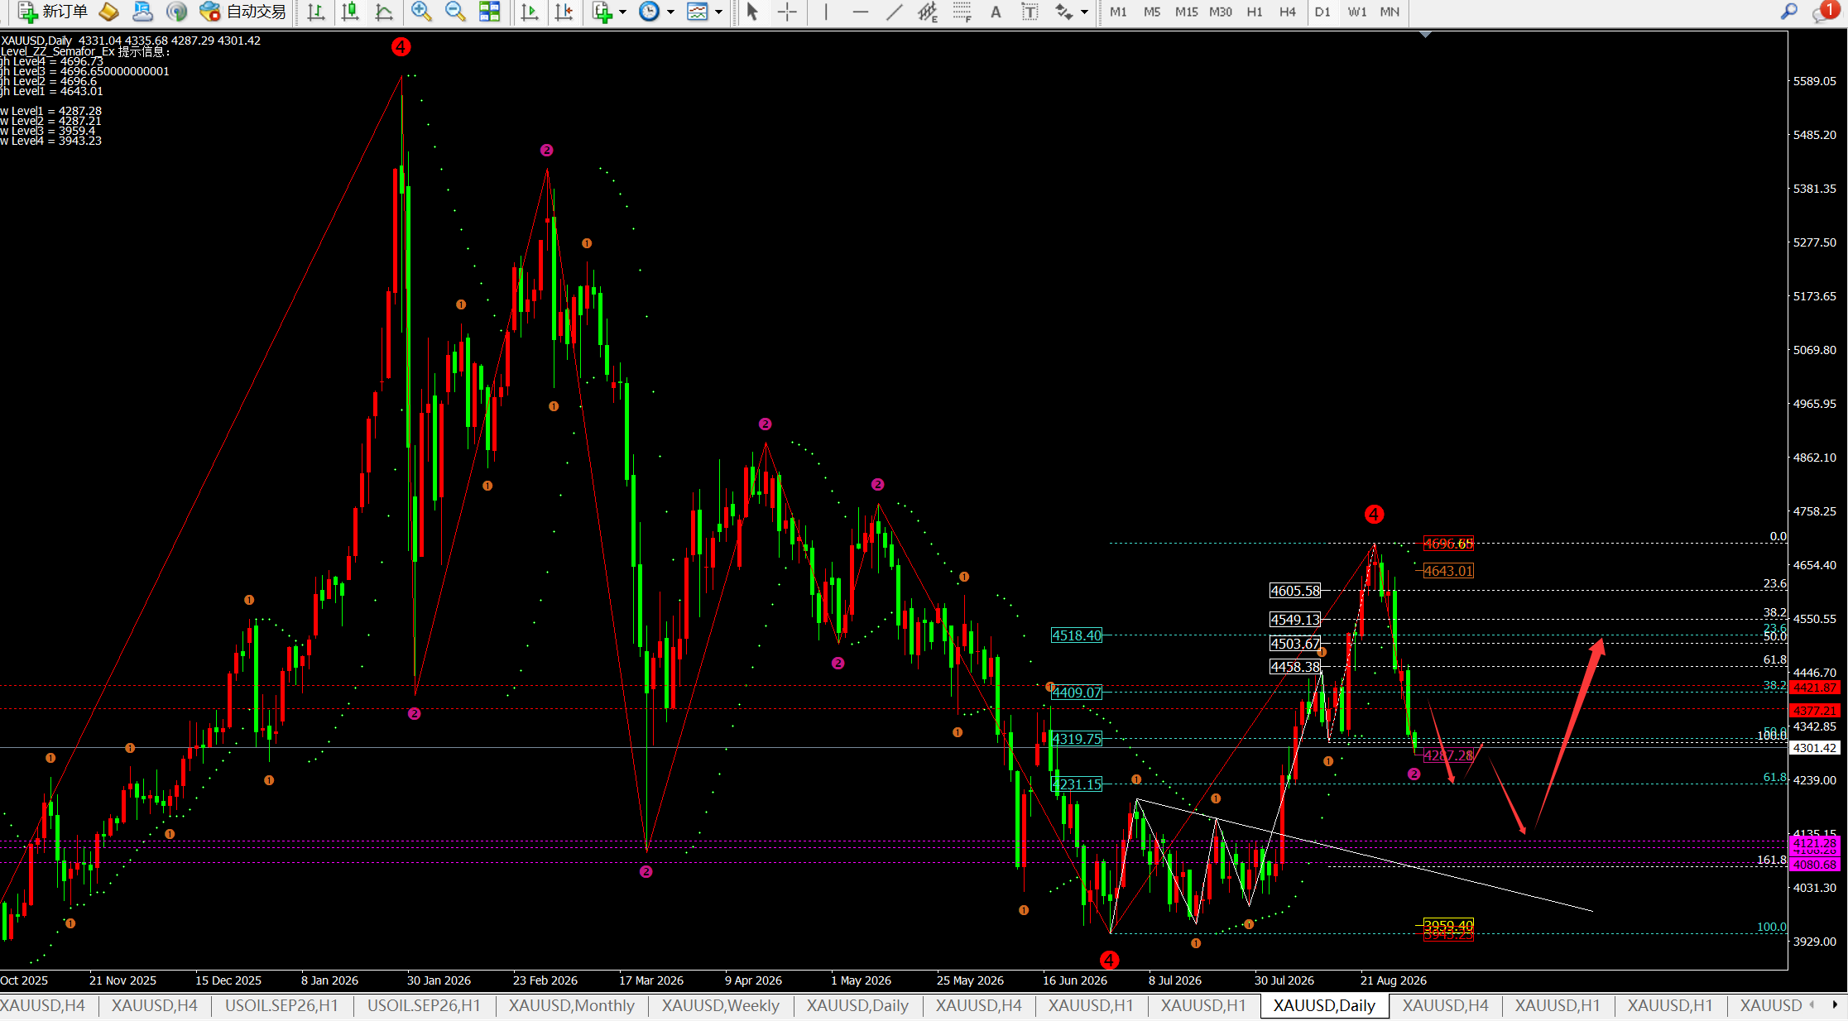The image size is (1848, 1021).
Task: Expand the Periodicity clock dropdown arrow
Action: tap(670, 12)
